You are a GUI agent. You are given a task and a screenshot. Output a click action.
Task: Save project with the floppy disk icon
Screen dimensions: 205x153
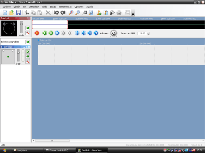coord(18,13)
